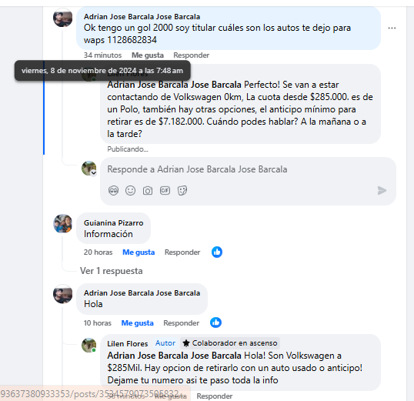Reply to Adrian's Hola comment
Viewport: 414px width, 401px height.
181,323
